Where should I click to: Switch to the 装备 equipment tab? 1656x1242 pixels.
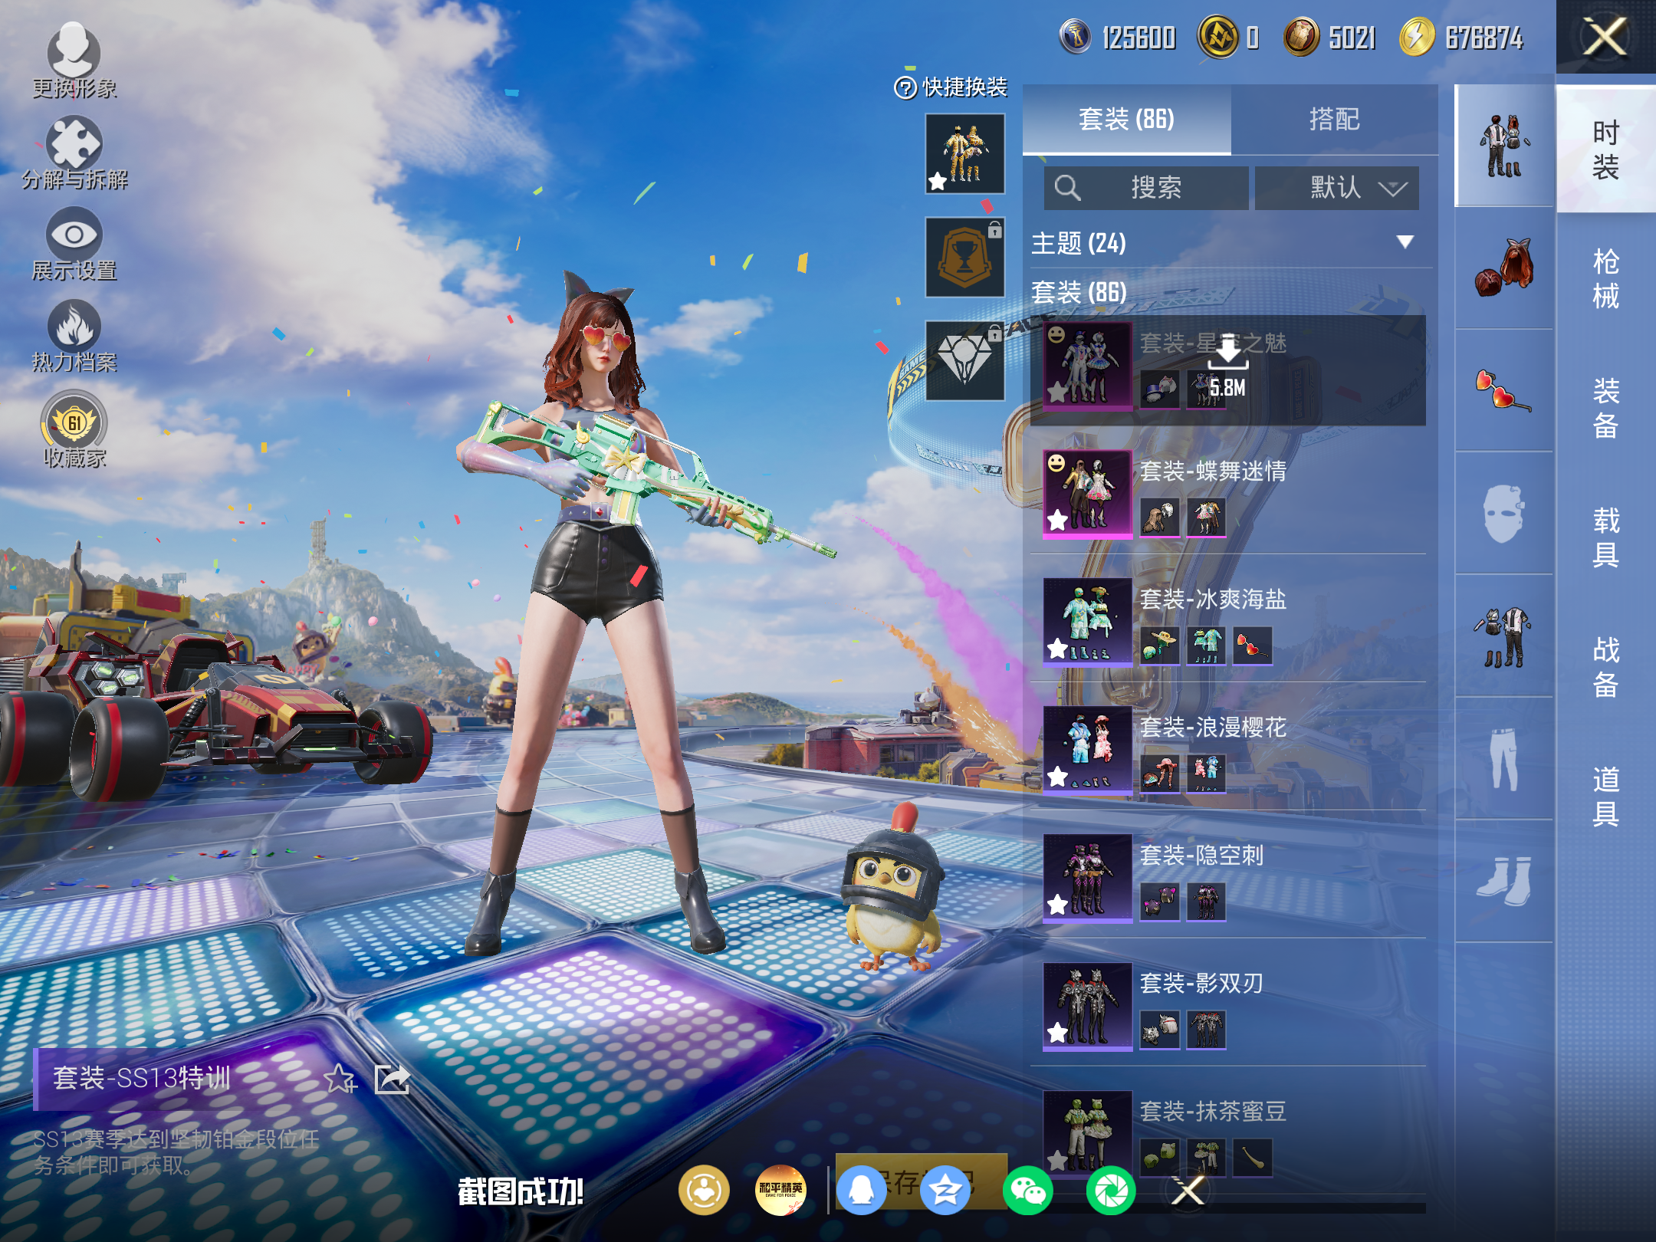pos(1606,408)
